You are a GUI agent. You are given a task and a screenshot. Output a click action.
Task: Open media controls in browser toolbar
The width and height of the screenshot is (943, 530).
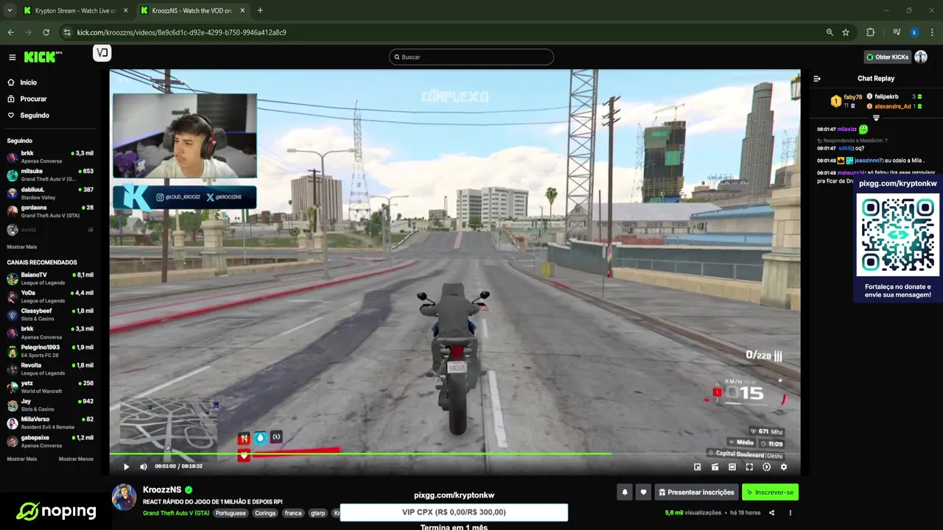(x=897, y=32)
